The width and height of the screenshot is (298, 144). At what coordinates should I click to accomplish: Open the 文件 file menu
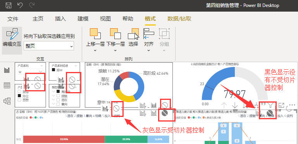coord(13,19)
